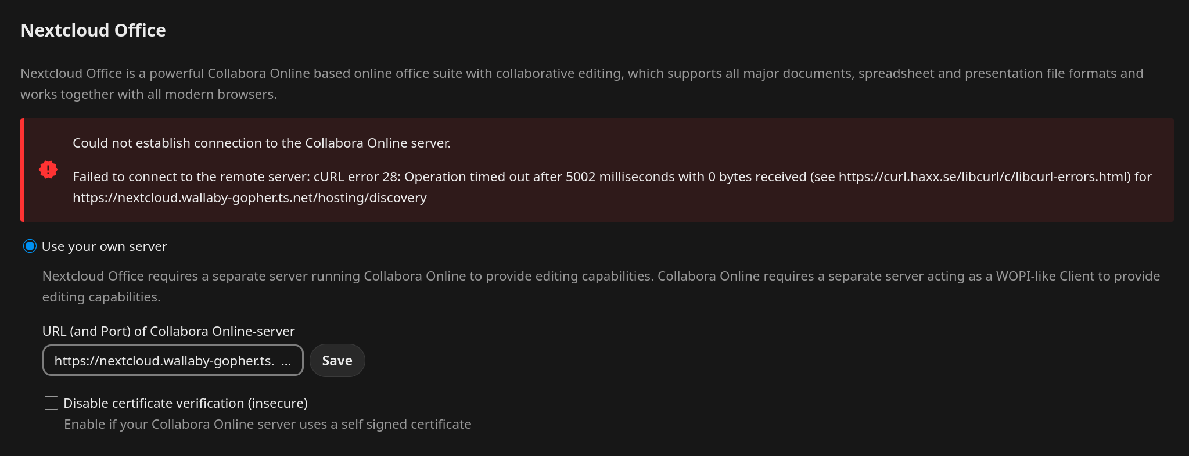This screenshot has height=456, width=1189.
Task: Select the "Use your own server" radio button
Action: click(30, 246)
